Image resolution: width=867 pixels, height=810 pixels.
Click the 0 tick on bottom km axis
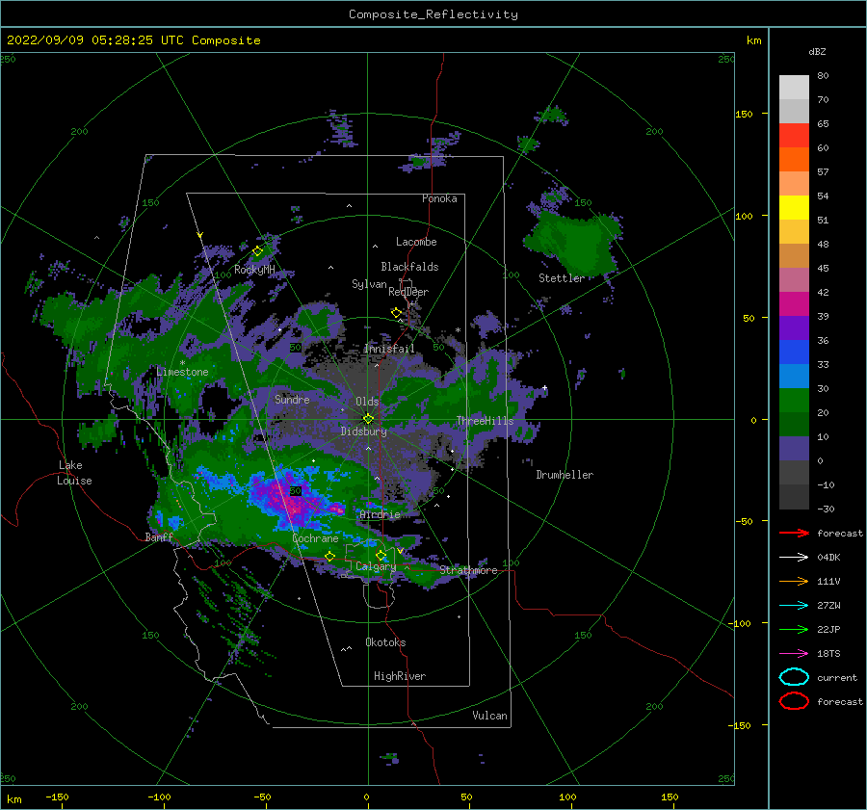click(366, 797)
